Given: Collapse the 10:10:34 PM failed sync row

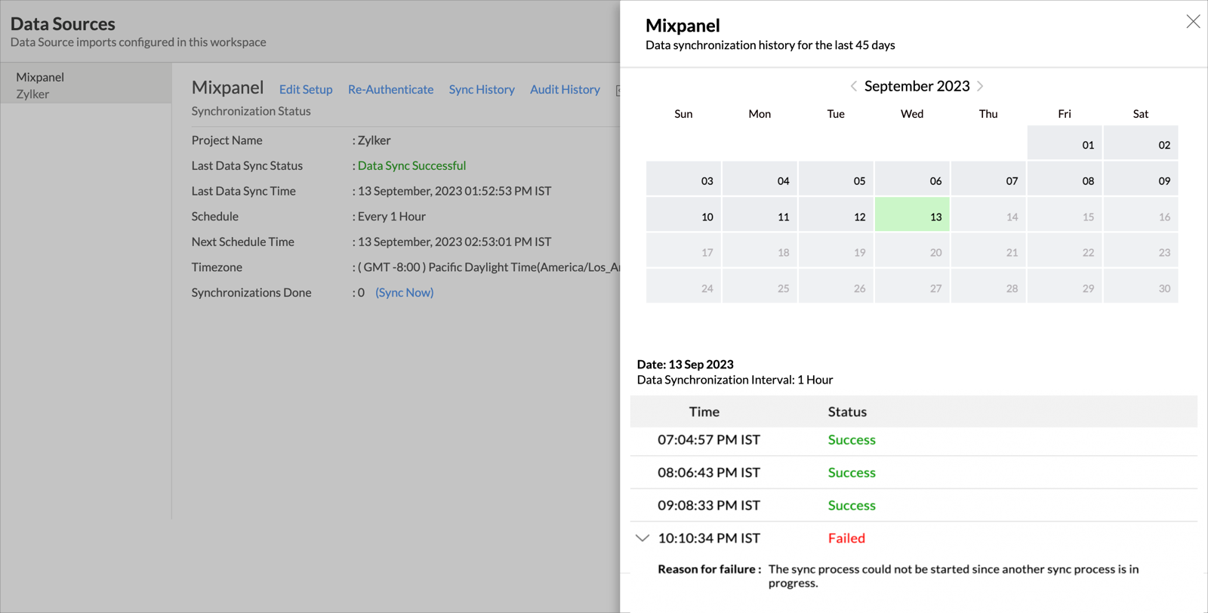Looking at the screenshot, I should coord(642,538).
